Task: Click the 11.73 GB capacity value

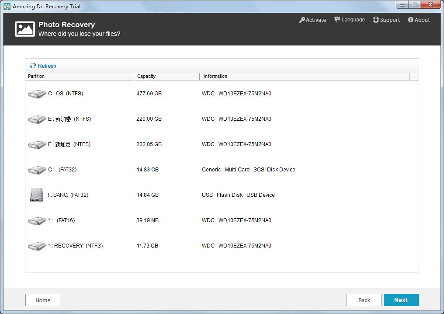Action: coord(147,246)
